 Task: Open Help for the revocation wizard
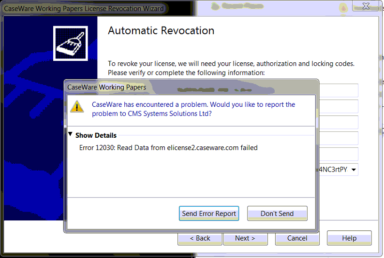tap(349, 238)
